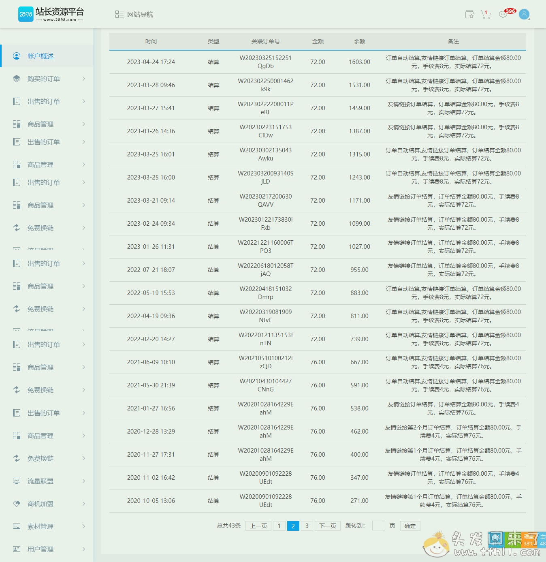Focus the 跳转到 page number field
This screenshot has height=562, width=546.
point(378,526)
